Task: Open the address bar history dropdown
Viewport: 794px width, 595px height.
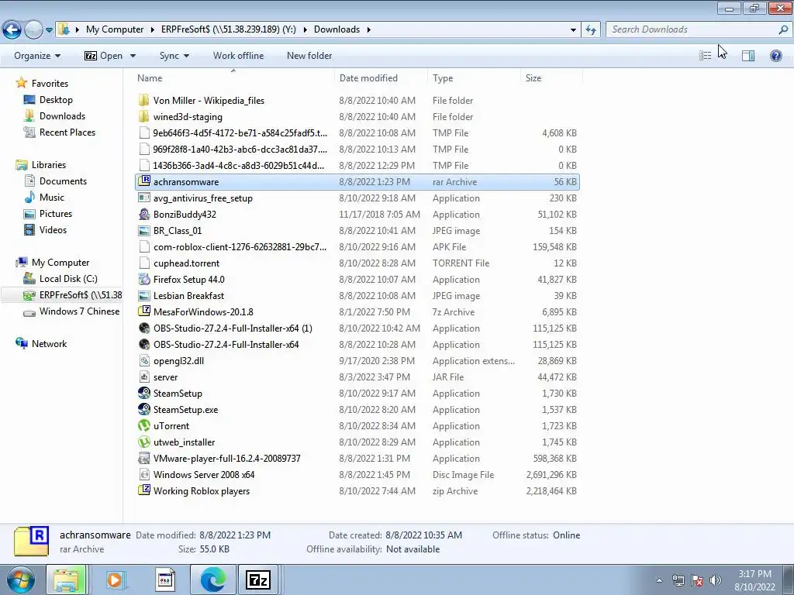Action: click(573, 30)
